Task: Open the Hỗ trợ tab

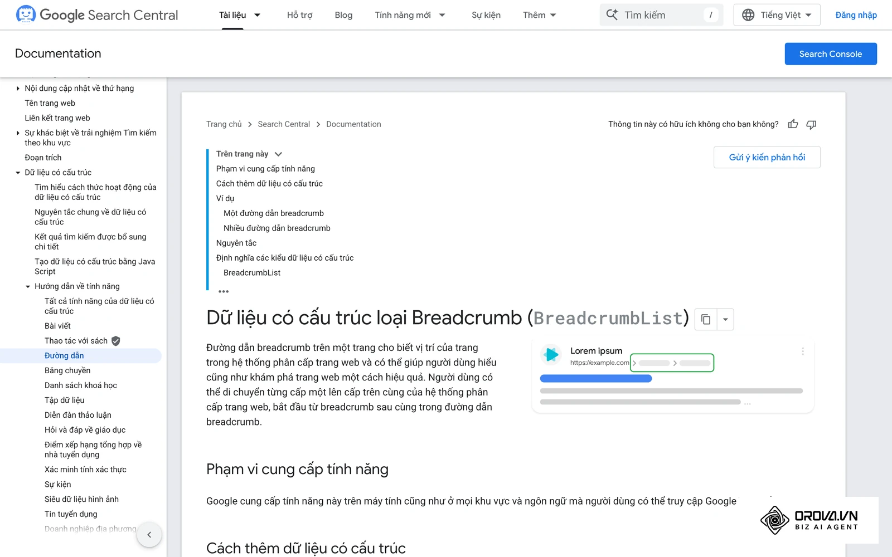Action: [300, 15]
